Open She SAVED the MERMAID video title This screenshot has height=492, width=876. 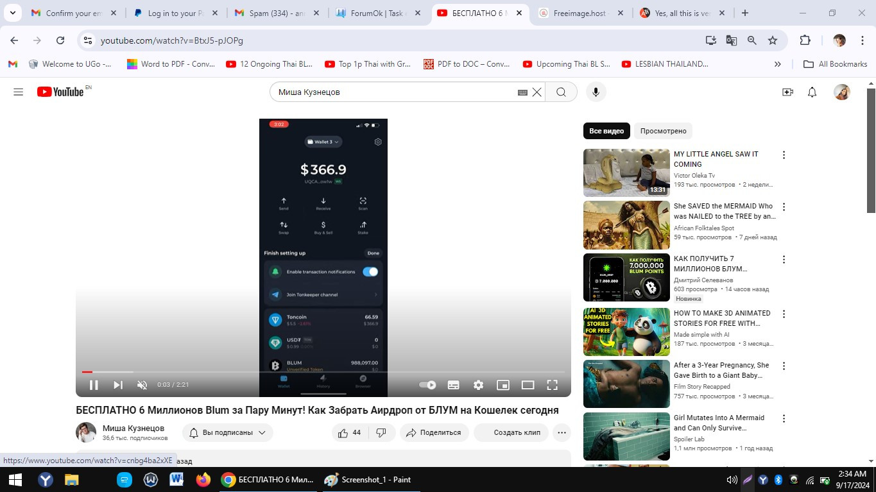coord(723,211)
